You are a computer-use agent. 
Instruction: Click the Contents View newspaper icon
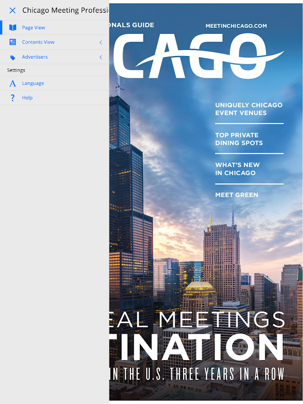coord(13,42)
